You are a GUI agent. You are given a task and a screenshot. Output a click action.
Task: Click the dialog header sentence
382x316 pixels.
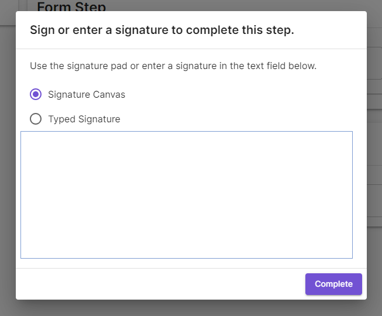162,30
